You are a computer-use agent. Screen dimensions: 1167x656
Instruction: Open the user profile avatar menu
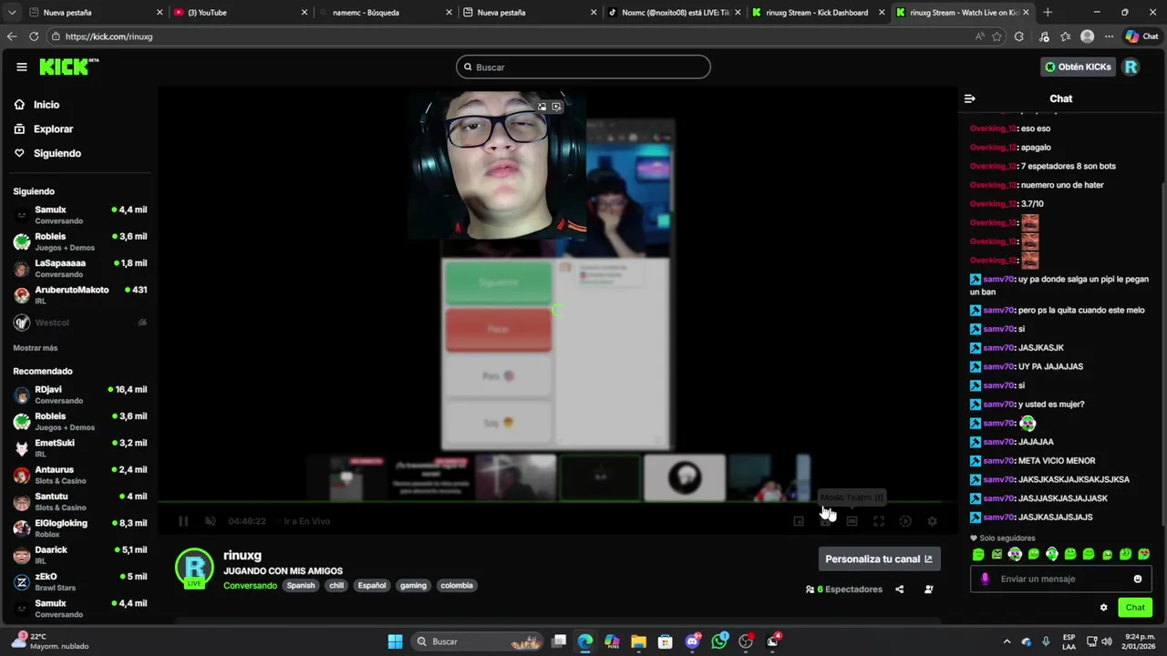[1131, 67]
